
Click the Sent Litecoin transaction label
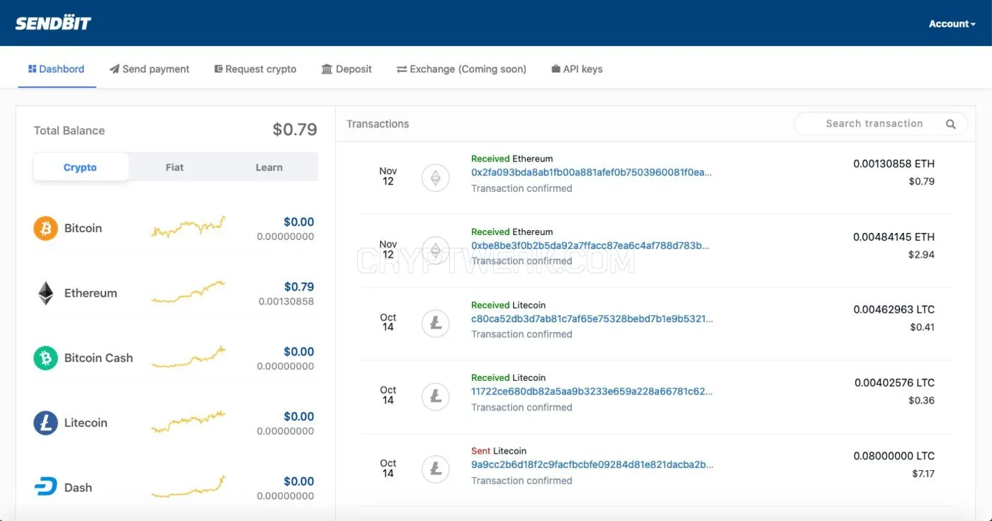(x=499, y=451)
